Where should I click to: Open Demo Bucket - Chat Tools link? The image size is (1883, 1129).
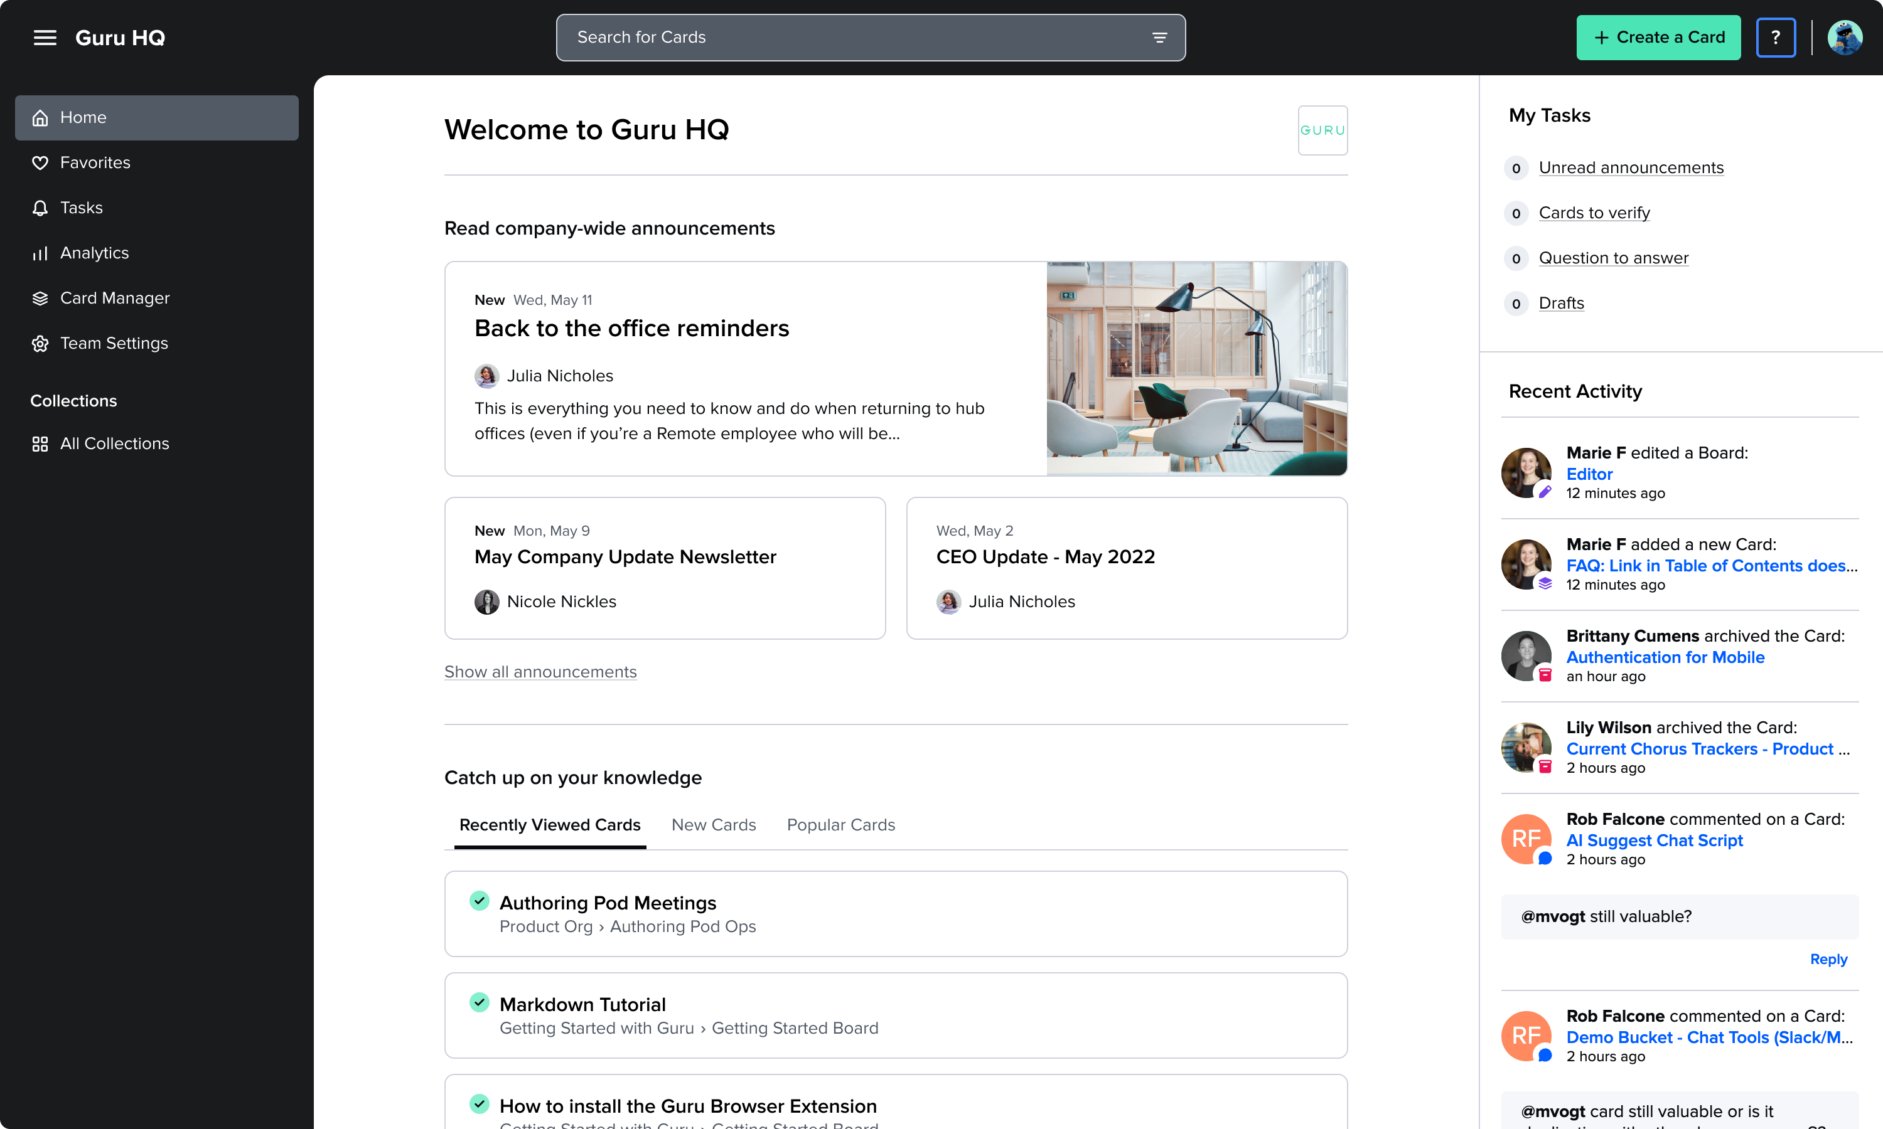click(1710, 1037)
